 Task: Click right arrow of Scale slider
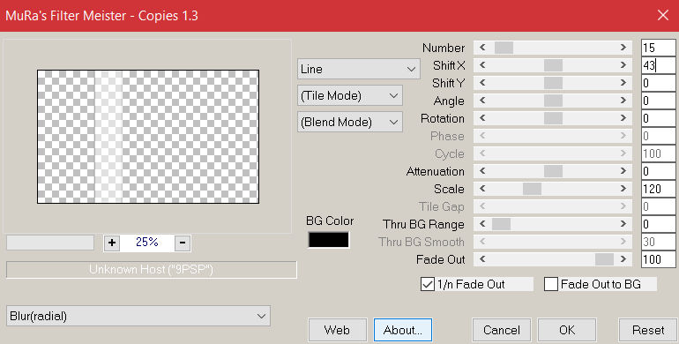(x=623, y=189)
